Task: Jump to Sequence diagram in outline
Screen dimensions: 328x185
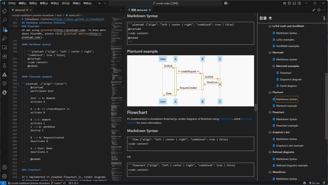Action: 291,79
